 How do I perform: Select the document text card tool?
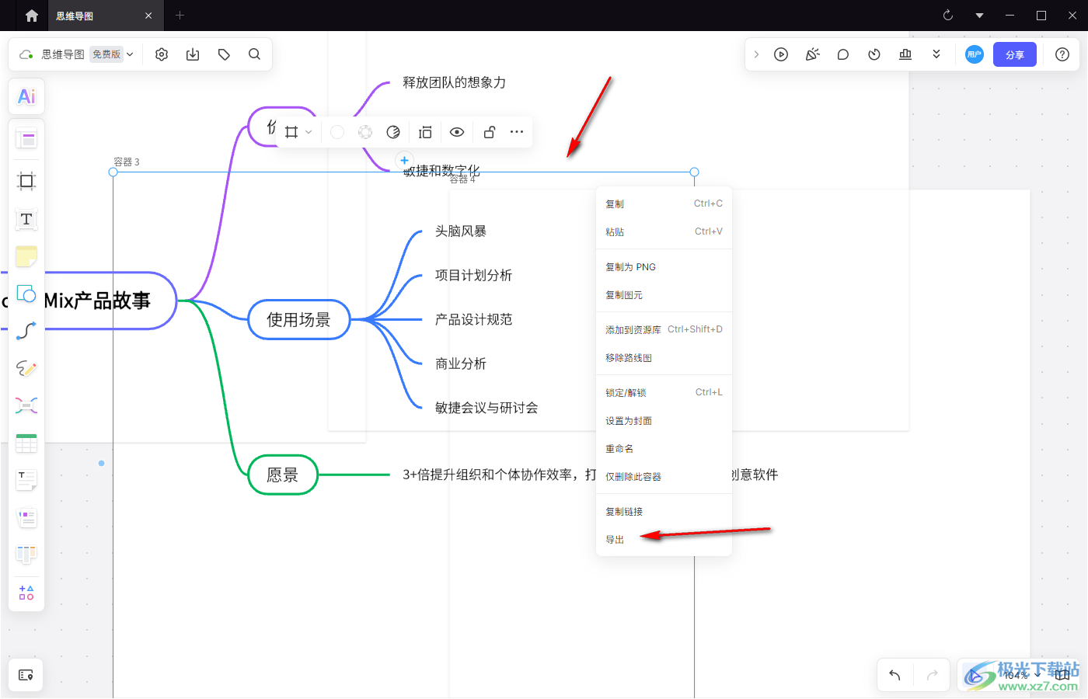click(x=26, y=480)
